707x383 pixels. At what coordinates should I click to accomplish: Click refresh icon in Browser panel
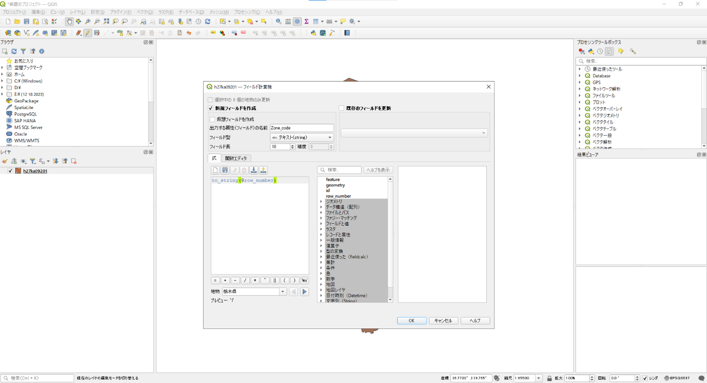pos(14,51)
